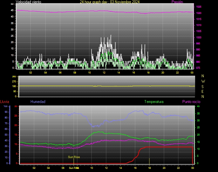Viewport: 218px width, 172px height.
Task: Select the blue 'Humedad' legend label
Action: [x=38, y=102]
